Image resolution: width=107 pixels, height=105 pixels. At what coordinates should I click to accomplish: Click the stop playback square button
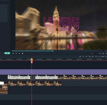point(23,53)
